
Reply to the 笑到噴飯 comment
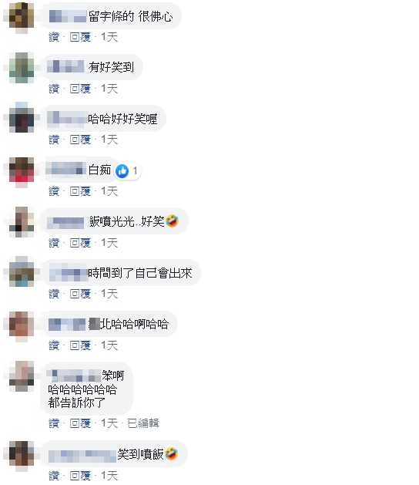[x=80, y=476]
